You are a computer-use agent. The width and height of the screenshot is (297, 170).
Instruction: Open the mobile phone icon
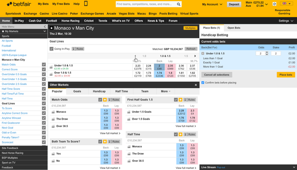[86, 4]
